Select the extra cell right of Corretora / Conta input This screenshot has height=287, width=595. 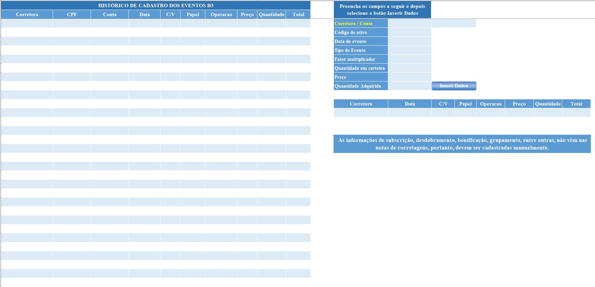click(454, 23)
